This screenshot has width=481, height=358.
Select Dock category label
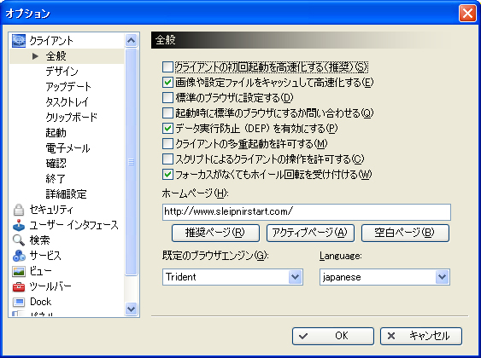[x=40, y=302]
